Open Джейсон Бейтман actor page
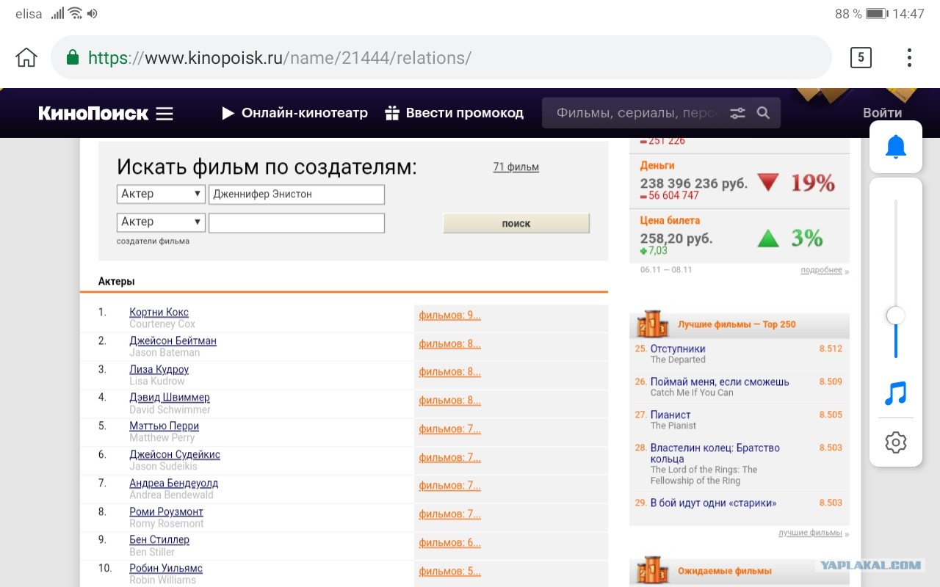 (173, 341)
